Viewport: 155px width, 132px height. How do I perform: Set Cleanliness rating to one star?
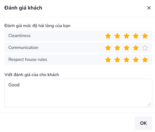108,36
